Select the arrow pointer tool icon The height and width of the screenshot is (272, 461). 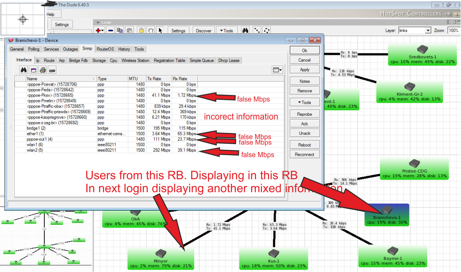tap(160, 31)
